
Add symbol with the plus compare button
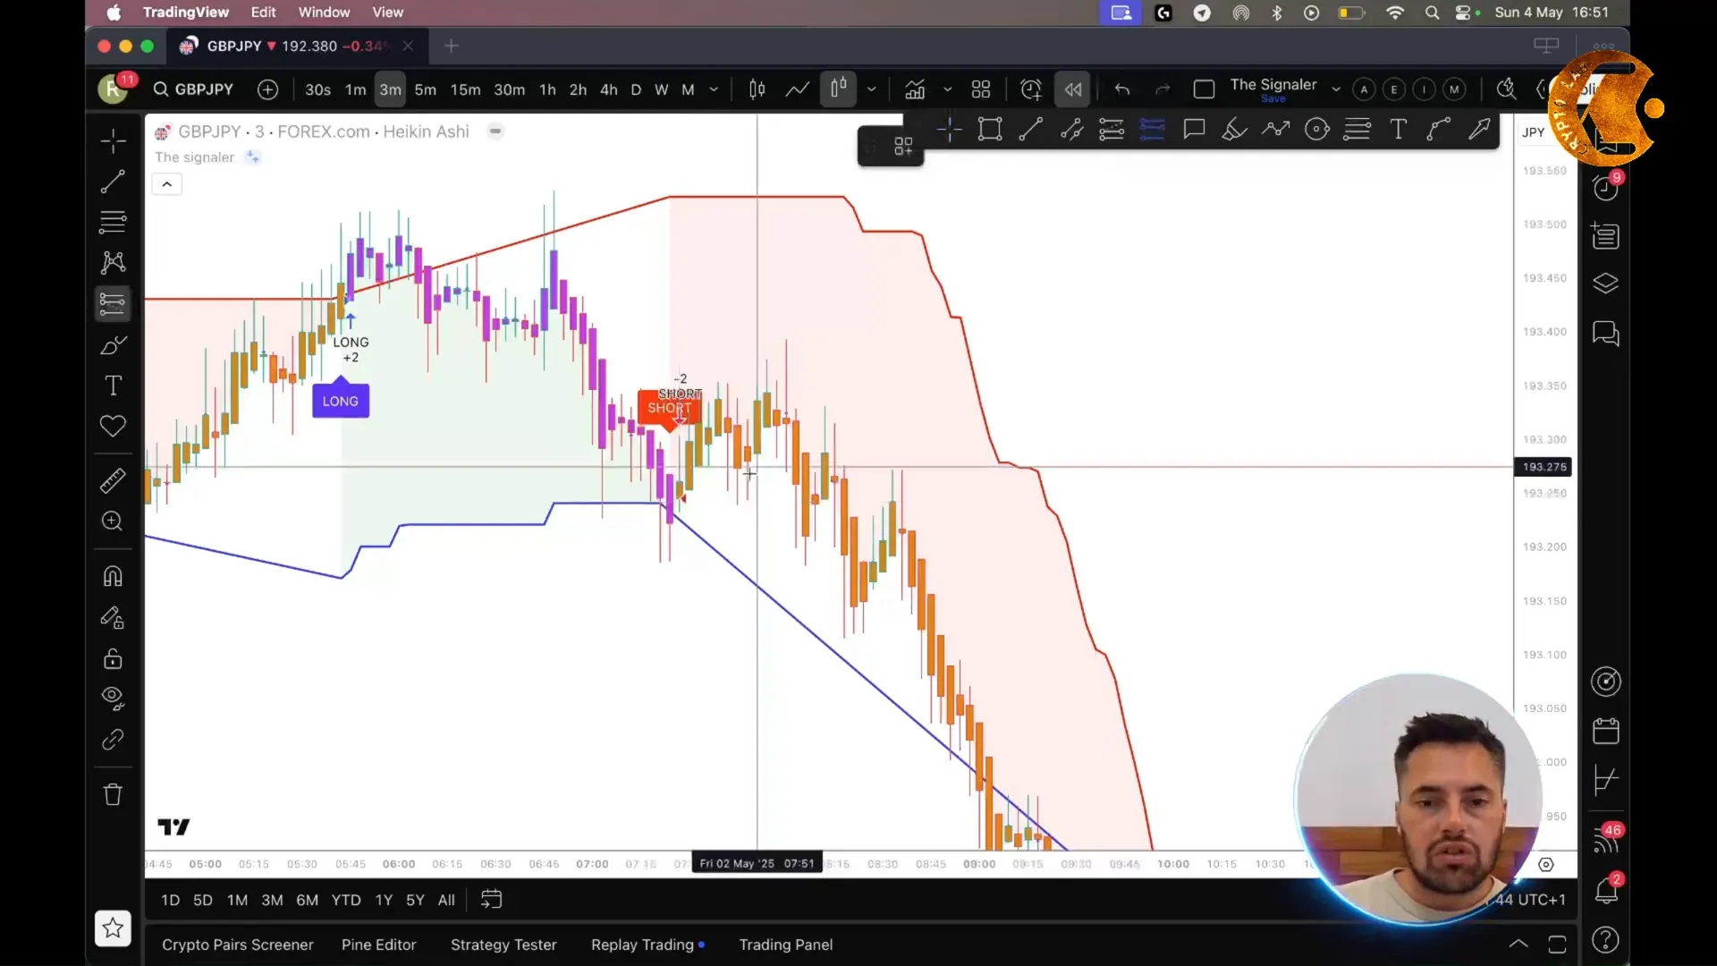pos(267,89)
